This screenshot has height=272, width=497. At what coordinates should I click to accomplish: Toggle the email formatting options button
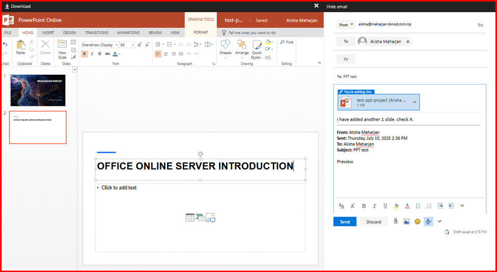[x=428, y=222]
